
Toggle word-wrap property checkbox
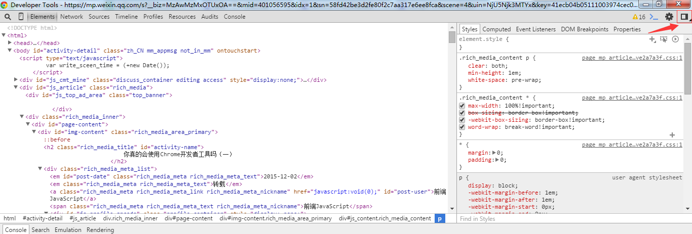point(462,127)
